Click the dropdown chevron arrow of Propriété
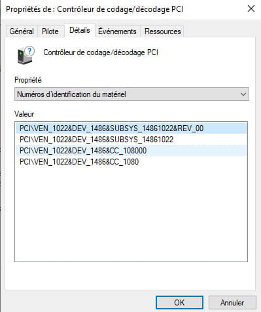This screenshot has height=312, width=261. (x=243, y=94)
